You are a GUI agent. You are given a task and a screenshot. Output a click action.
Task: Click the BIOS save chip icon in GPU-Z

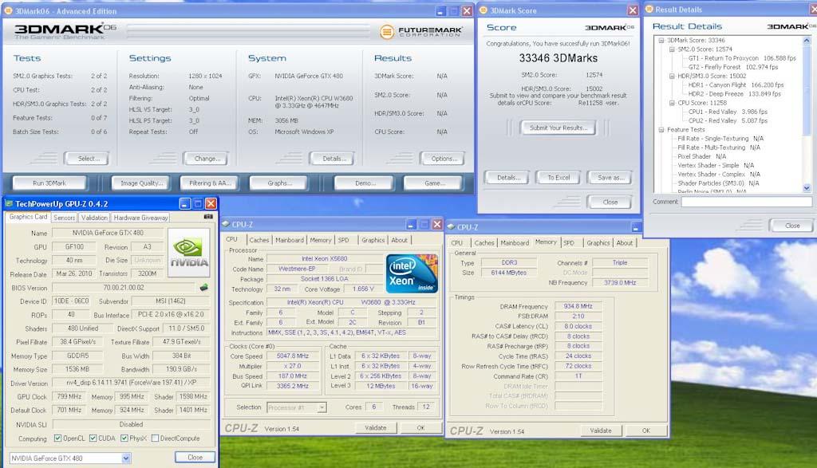click(x=203, y=287)
